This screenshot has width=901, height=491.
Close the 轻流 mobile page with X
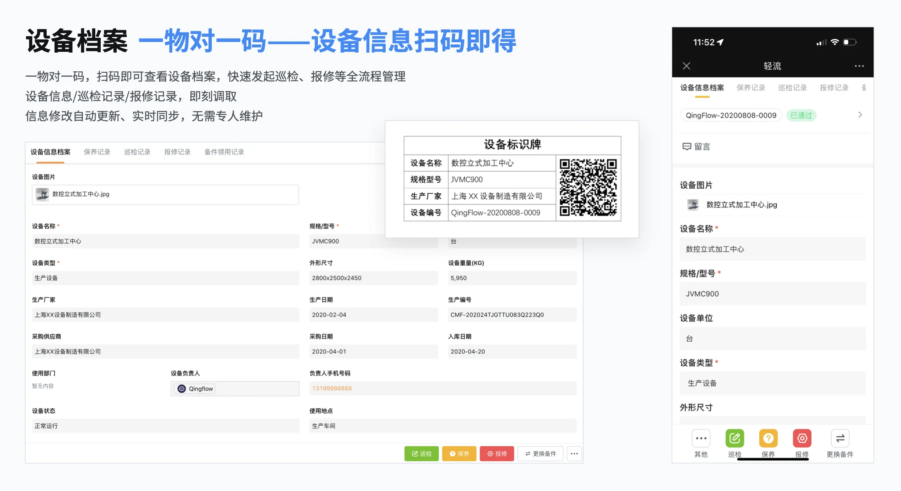(686, 66)
